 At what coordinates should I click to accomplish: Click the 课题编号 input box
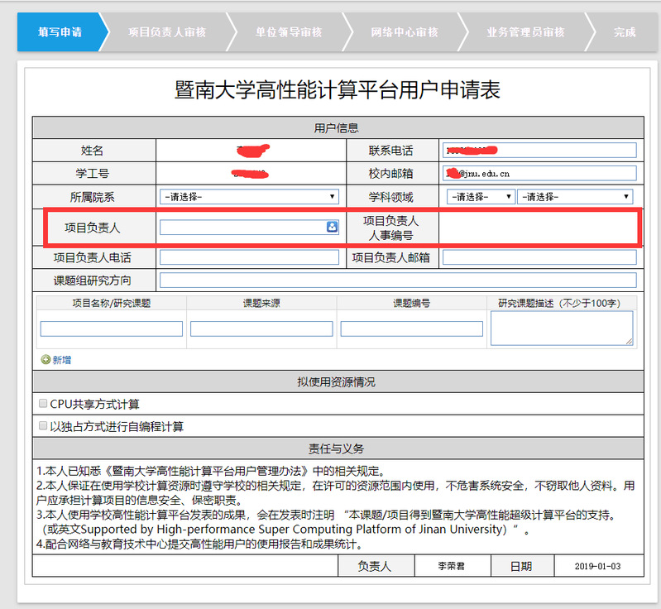(412, 329)
